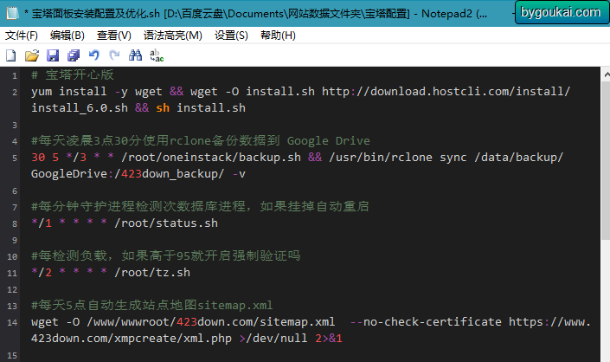
Task: Click line number 14 in the gutter
Action: pos(12,323)
